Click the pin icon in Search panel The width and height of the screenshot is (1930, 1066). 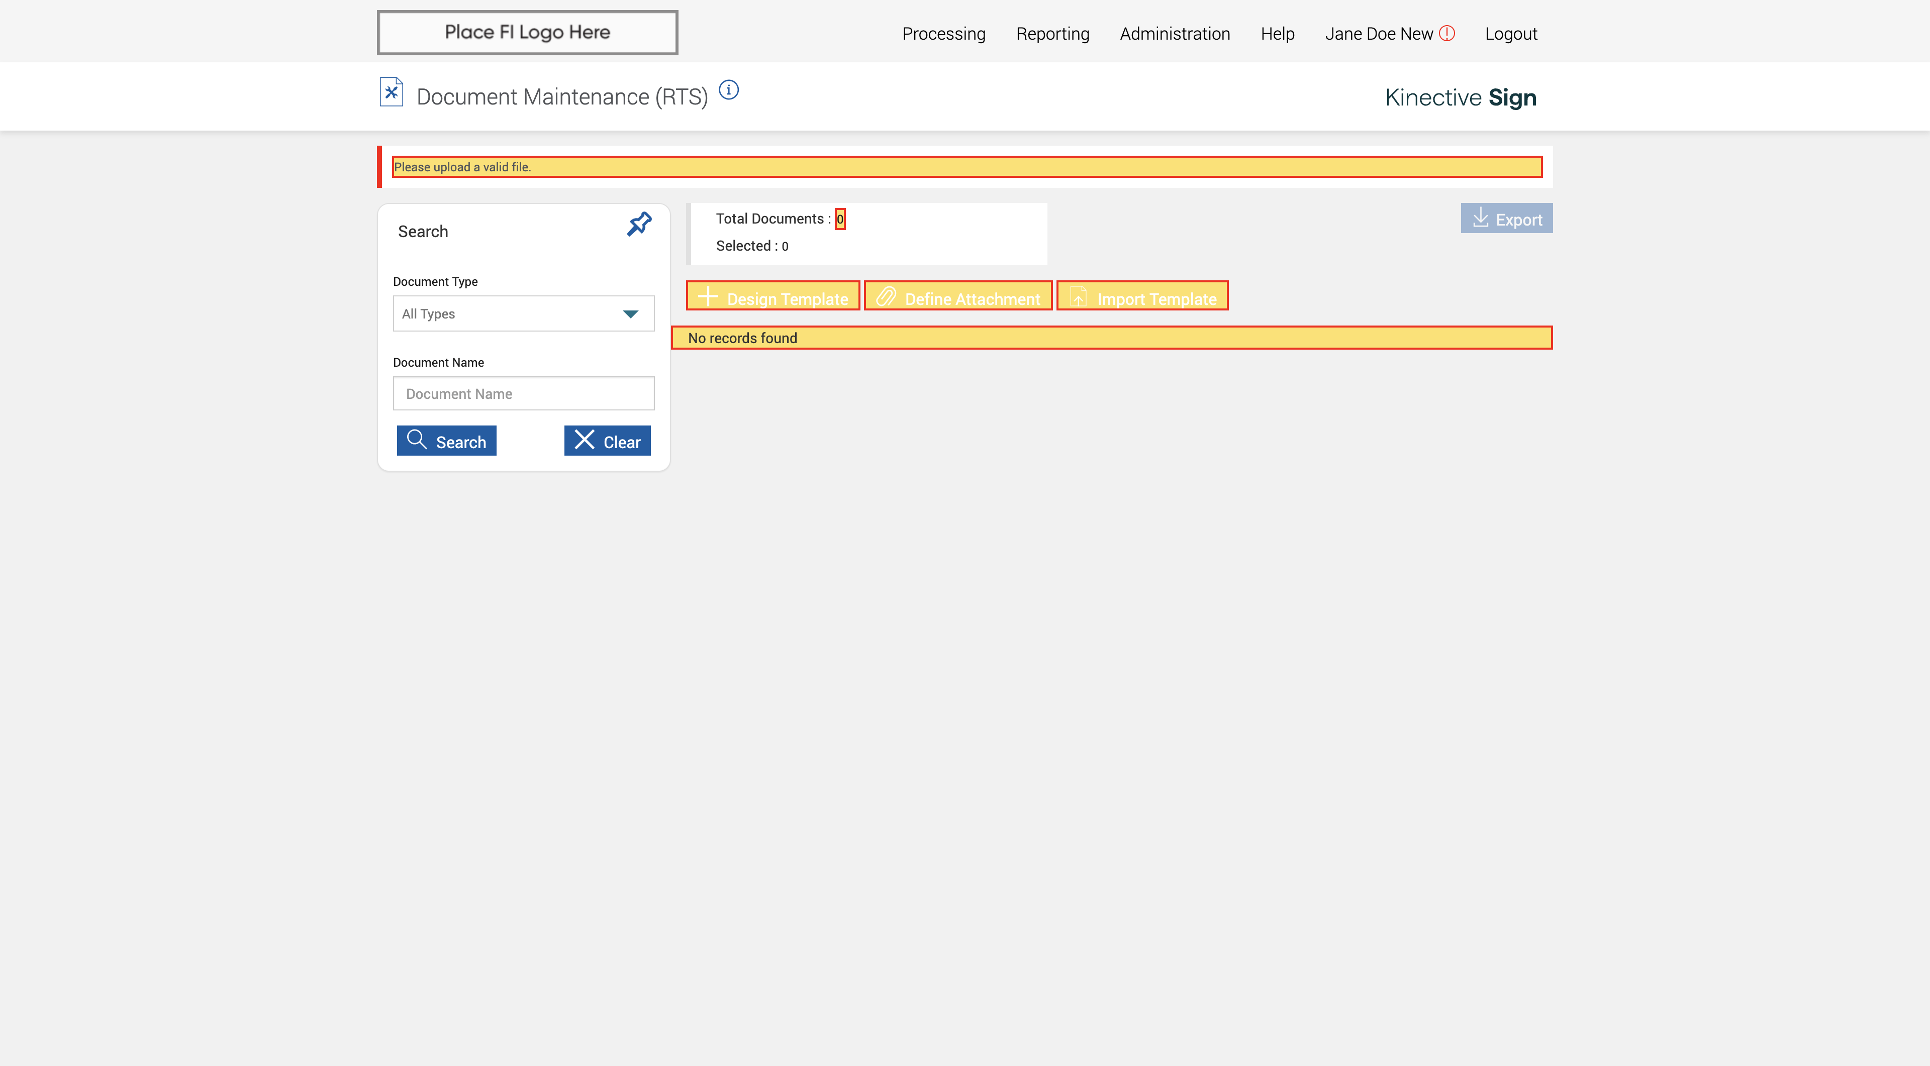click(639, 224)
